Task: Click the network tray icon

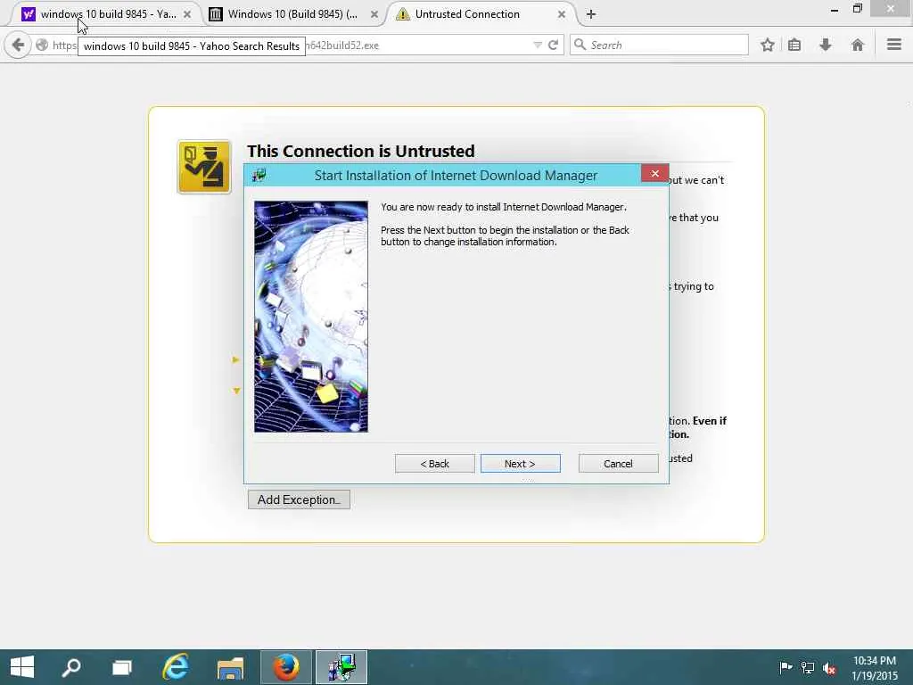Action: point(808,667)
